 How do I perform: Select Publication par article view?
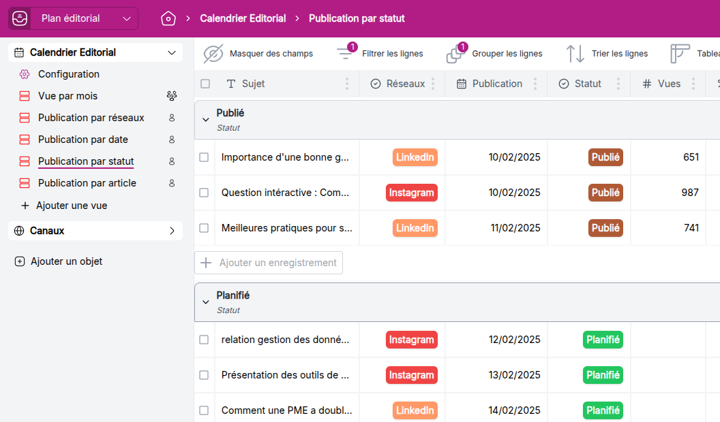(87, 183)
